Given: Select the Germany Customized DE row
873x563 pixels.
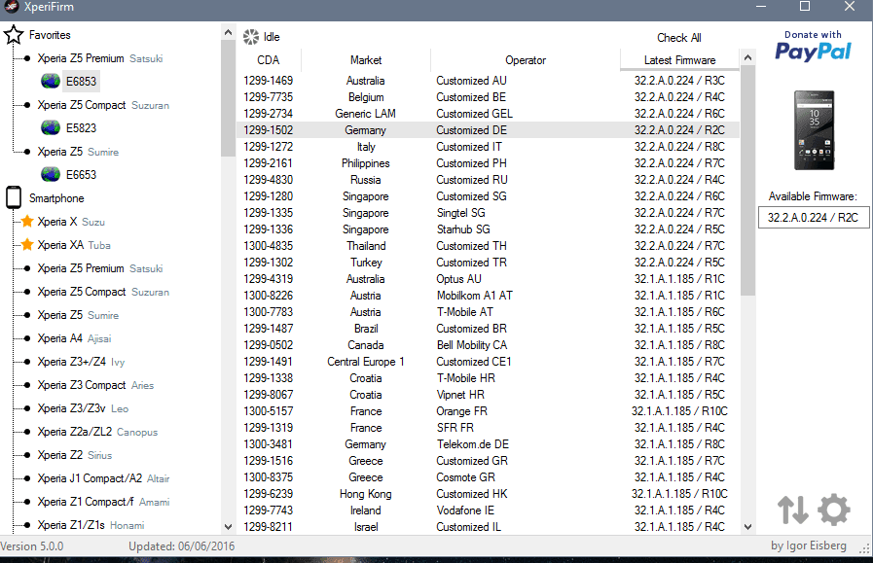Looking at the screenshot, I should 489,130.
